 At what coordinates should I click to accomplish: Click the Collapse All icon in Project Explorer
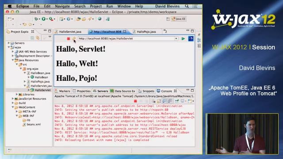tap(32, 38)
